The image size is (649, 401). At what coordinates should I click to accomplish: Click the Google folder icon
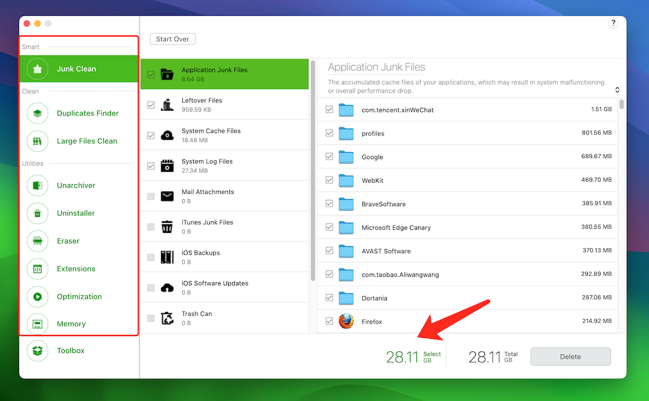[x=346, y=157]
